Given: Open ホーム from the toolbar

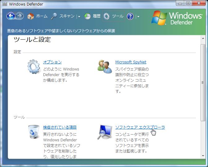Looking at the screenshot, I should (42, 16).
